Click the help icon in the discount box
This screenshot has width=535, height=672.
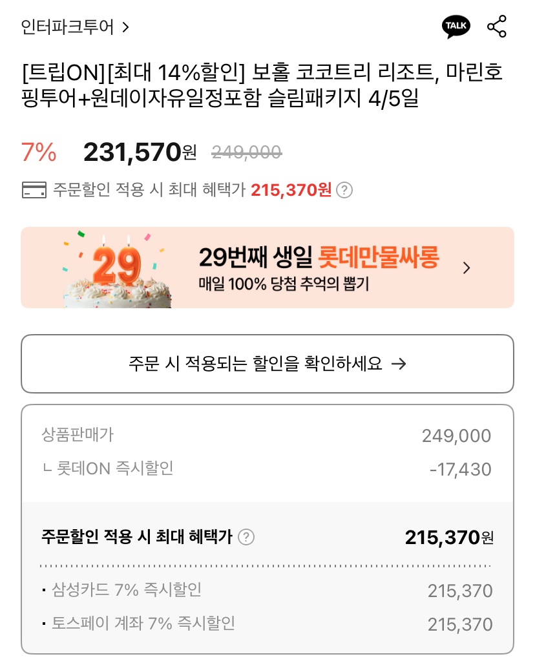[246, 536]
